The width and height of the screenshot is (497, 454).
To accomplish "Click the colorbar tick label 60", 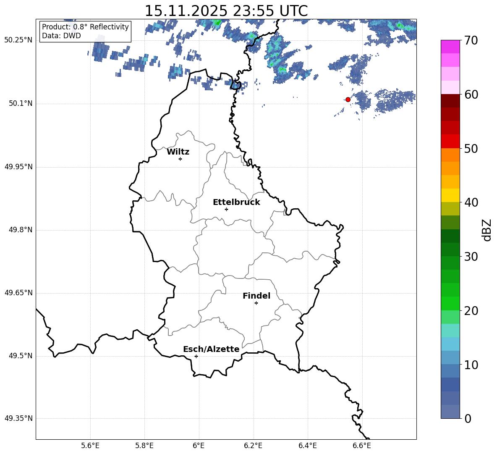I will 471,94.
